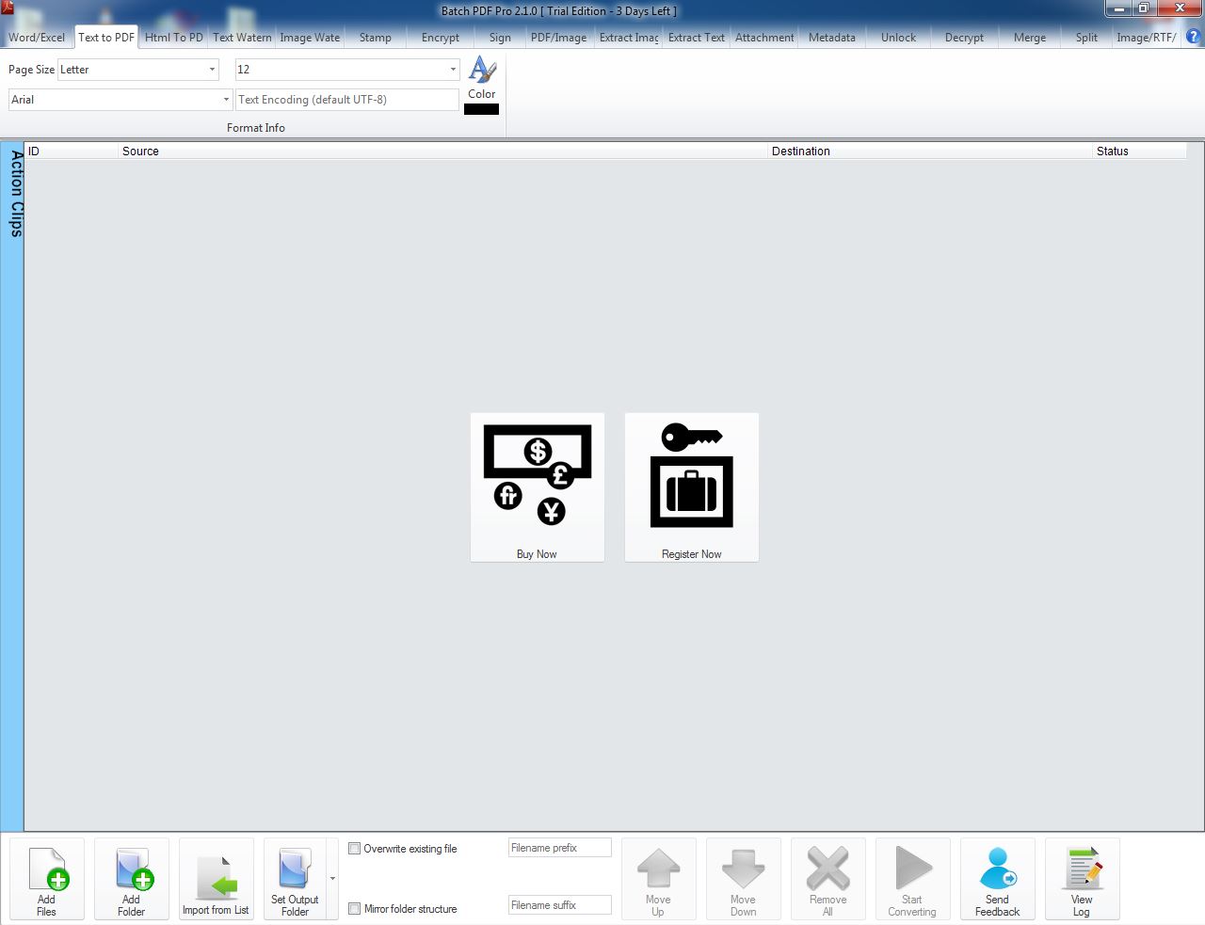Switch to the Encrypt tab
The image size is (1205, 925).
[440, 38]
